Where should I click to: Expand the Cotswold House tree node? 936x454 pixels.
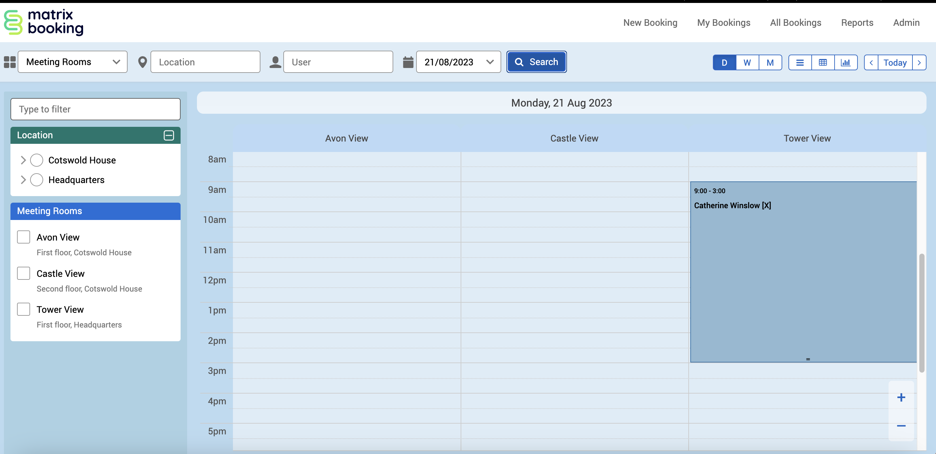point(23,160)
